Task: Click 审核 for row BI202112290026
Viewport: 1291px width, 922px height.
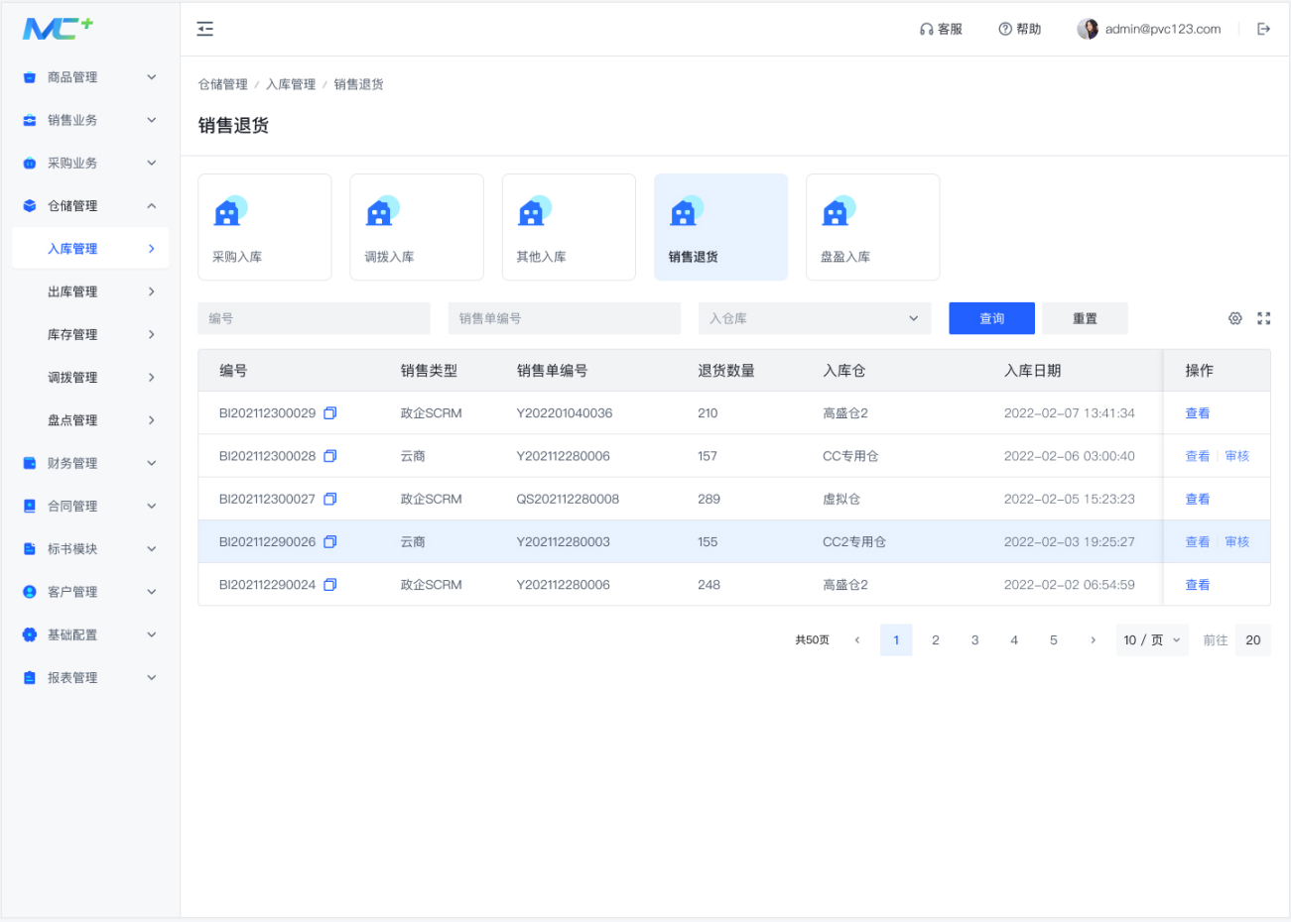Action: click(x=1237, y=541)
